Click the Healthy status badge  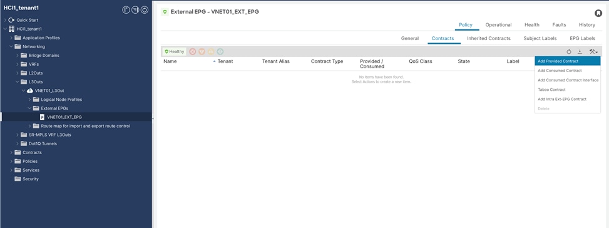point(175,51)
